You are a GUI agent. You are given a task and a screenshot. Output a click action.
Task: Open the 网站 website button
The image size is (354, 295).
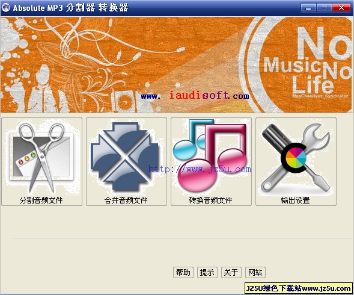click(x=255, y=272)
